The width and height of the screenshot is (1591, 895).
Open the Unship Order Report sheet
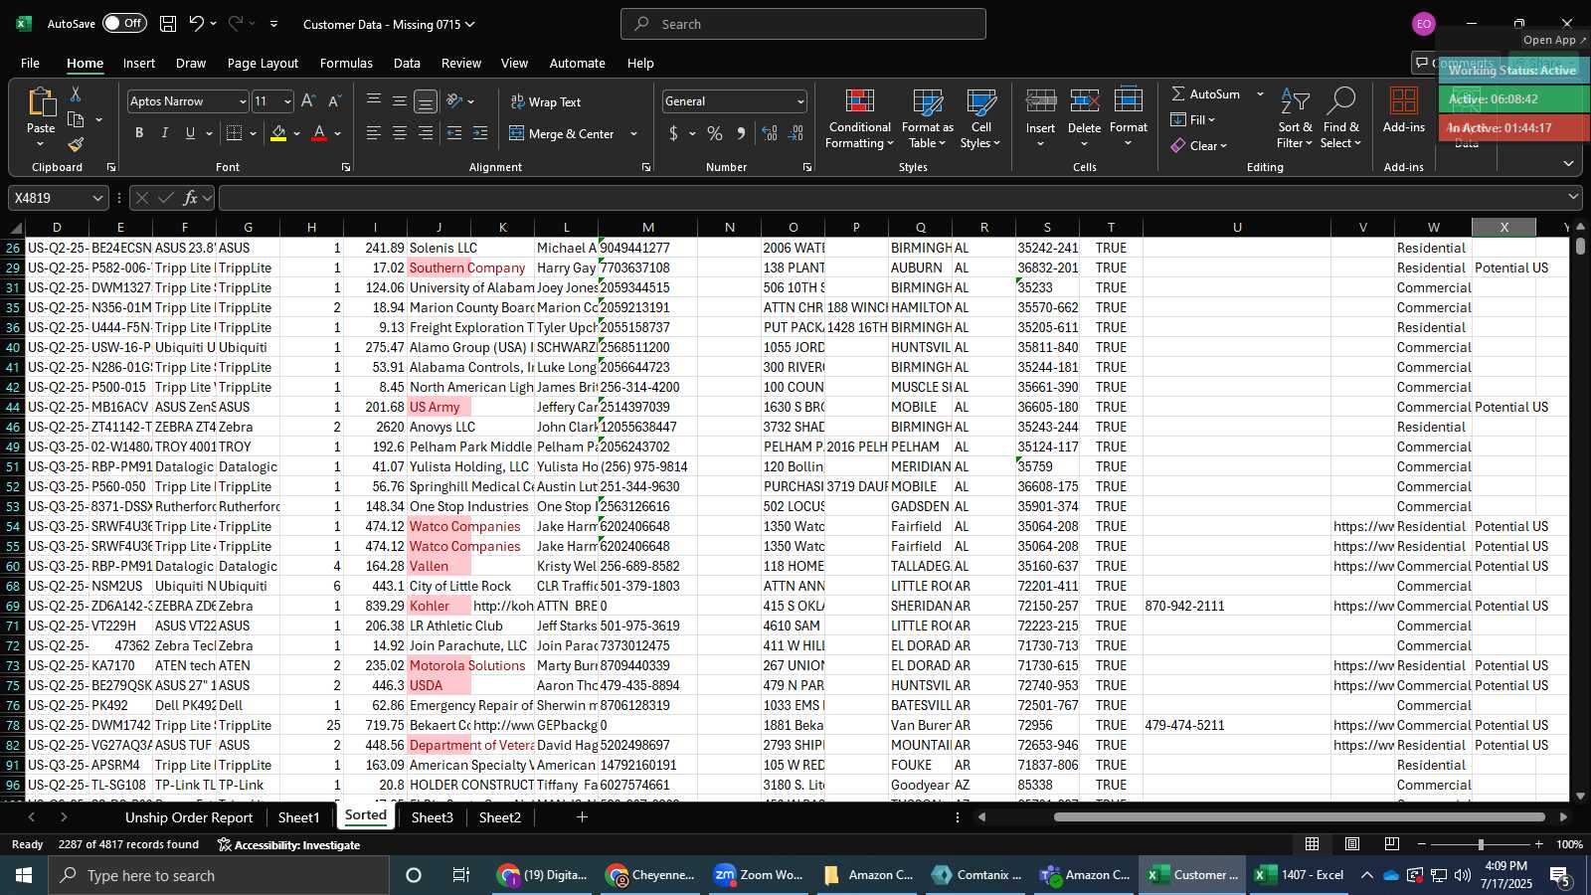[x=189, y=817]
